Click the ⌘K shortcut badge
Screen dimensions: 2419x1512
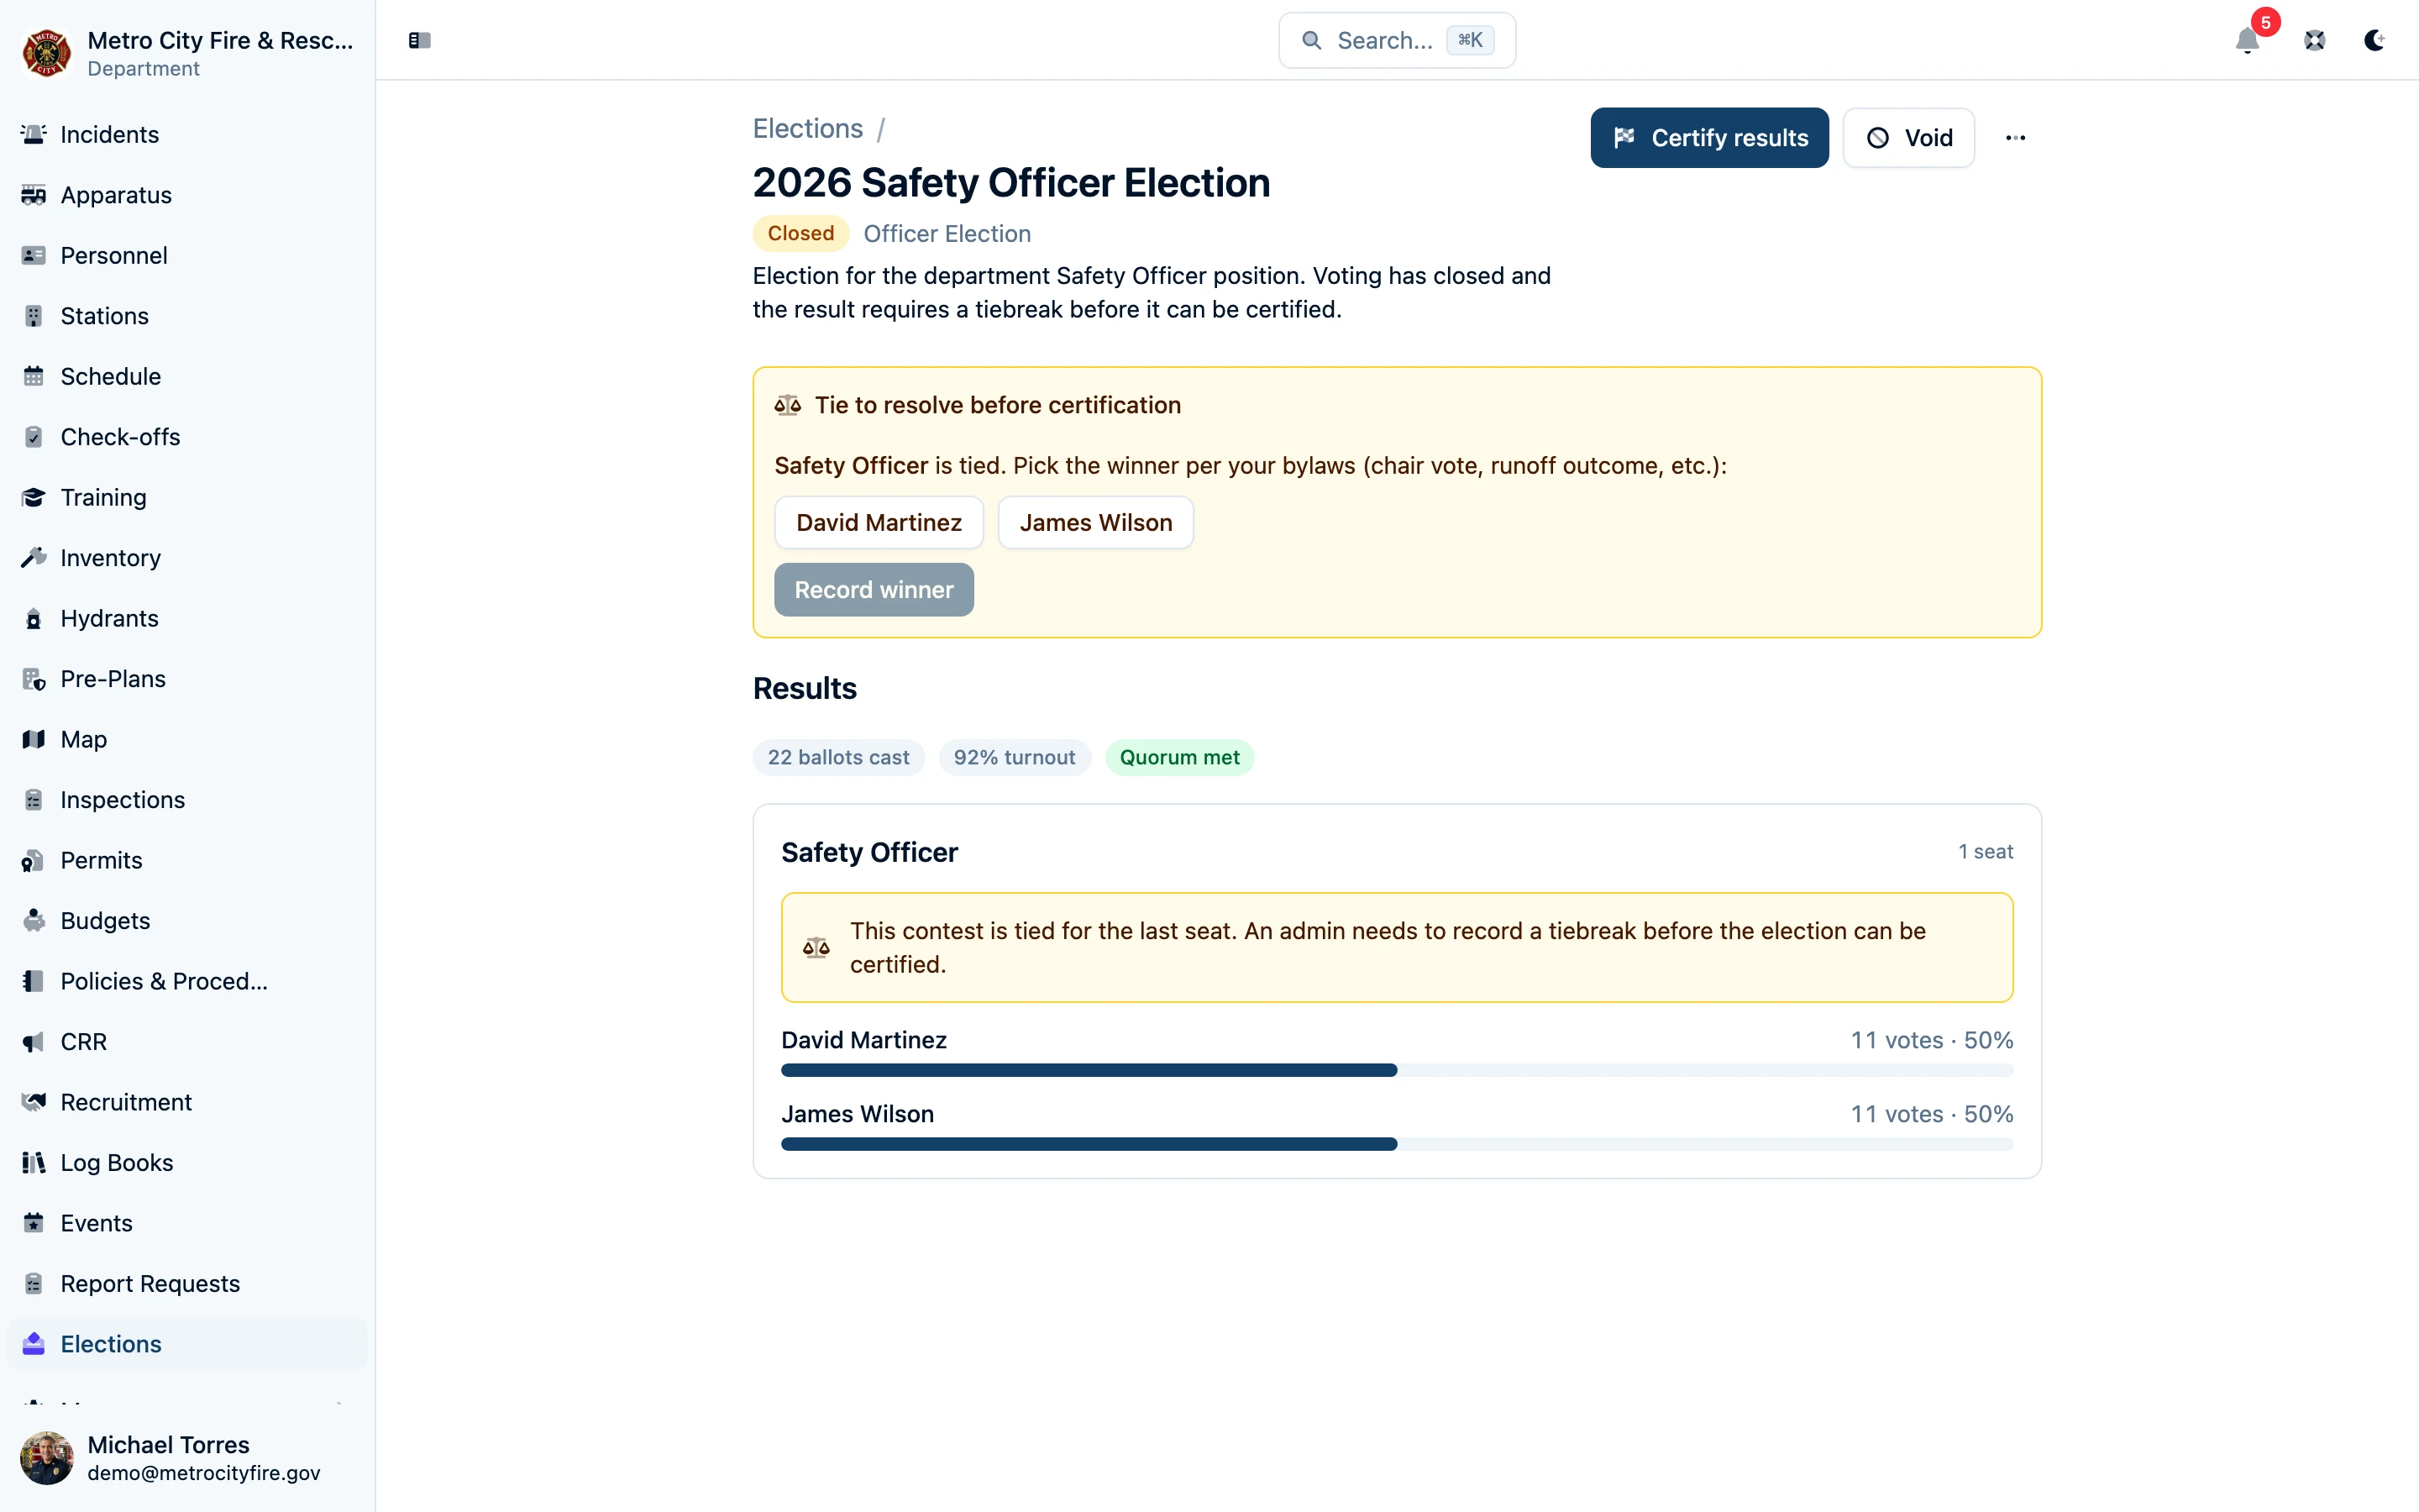point(1469,40)
